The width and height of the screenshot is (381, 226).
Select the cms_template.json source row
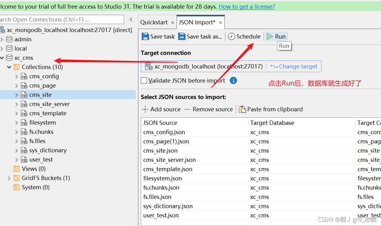click(261, 169)
